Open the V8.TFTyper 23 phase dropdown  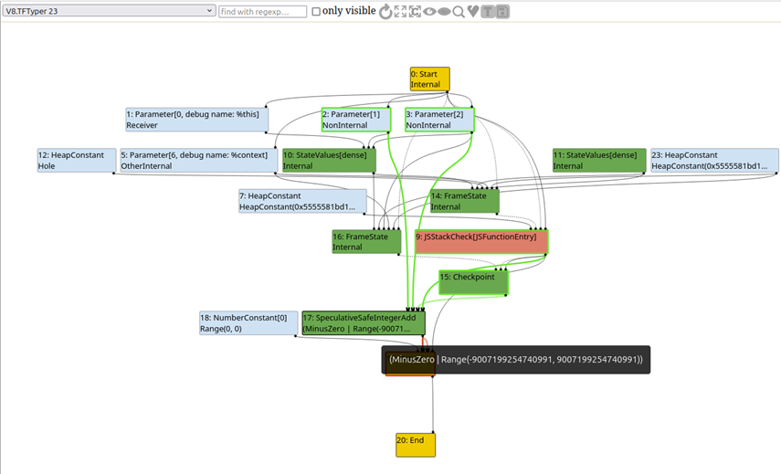[109, 10]
